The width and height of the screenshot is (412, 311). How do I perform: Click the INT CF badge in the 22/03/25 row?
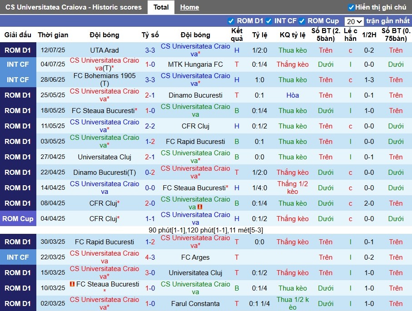tap(18, 257)
